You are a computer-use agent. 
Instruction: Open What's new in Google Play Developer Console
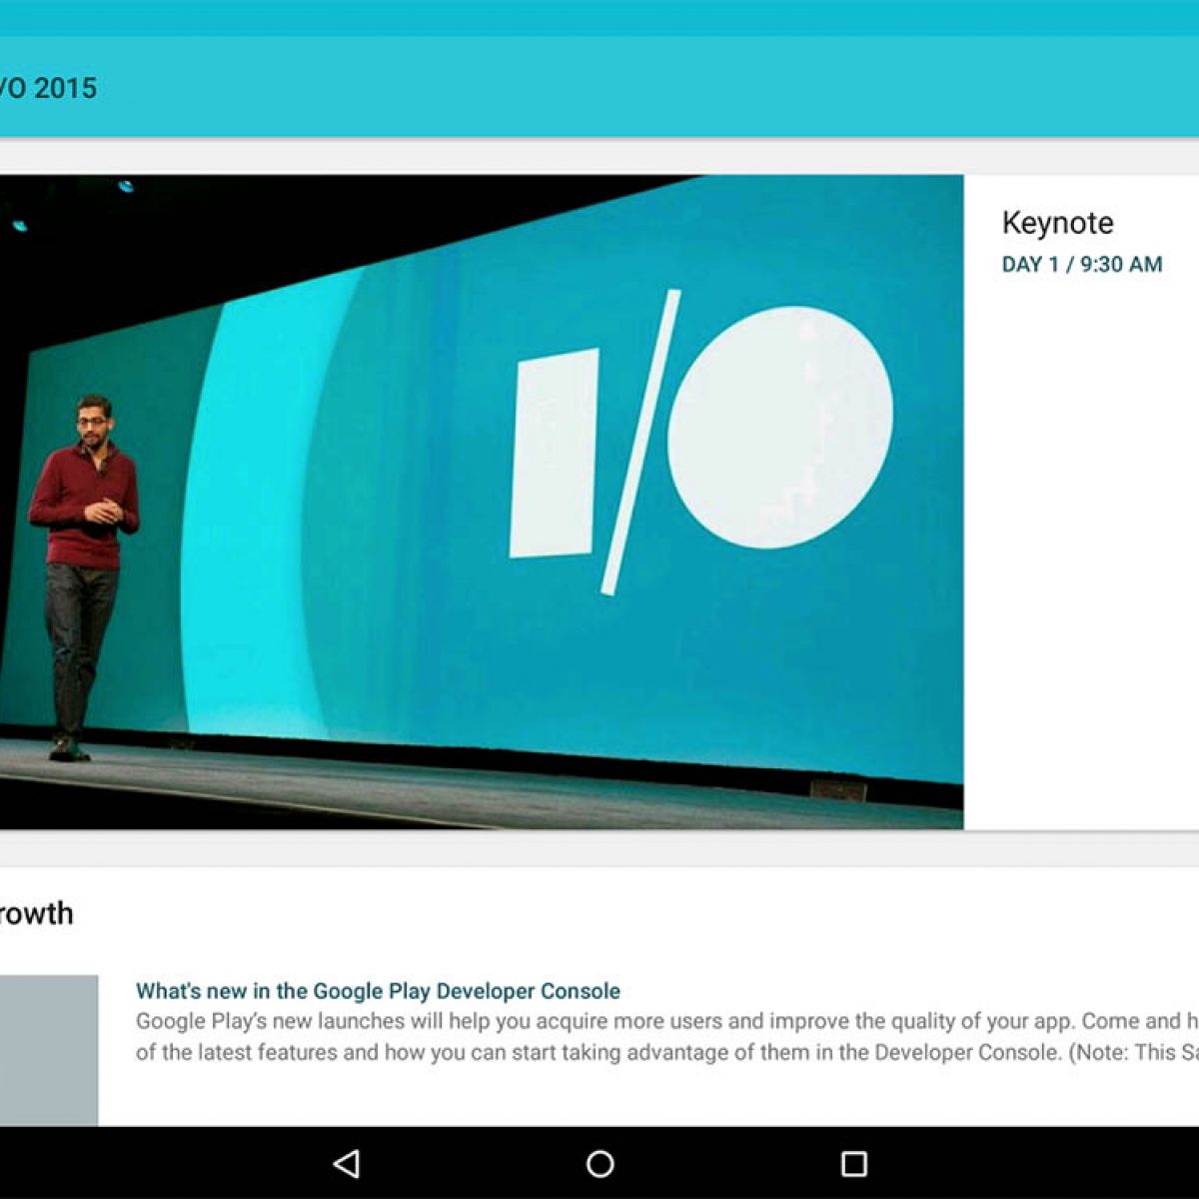pyautogui.click(x=378, y=991)
